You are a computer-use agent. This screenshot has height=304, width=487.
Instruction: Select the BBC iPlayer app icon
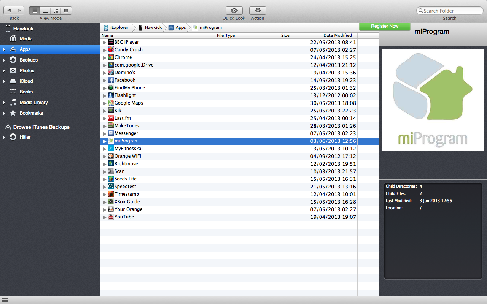point(111,42)
